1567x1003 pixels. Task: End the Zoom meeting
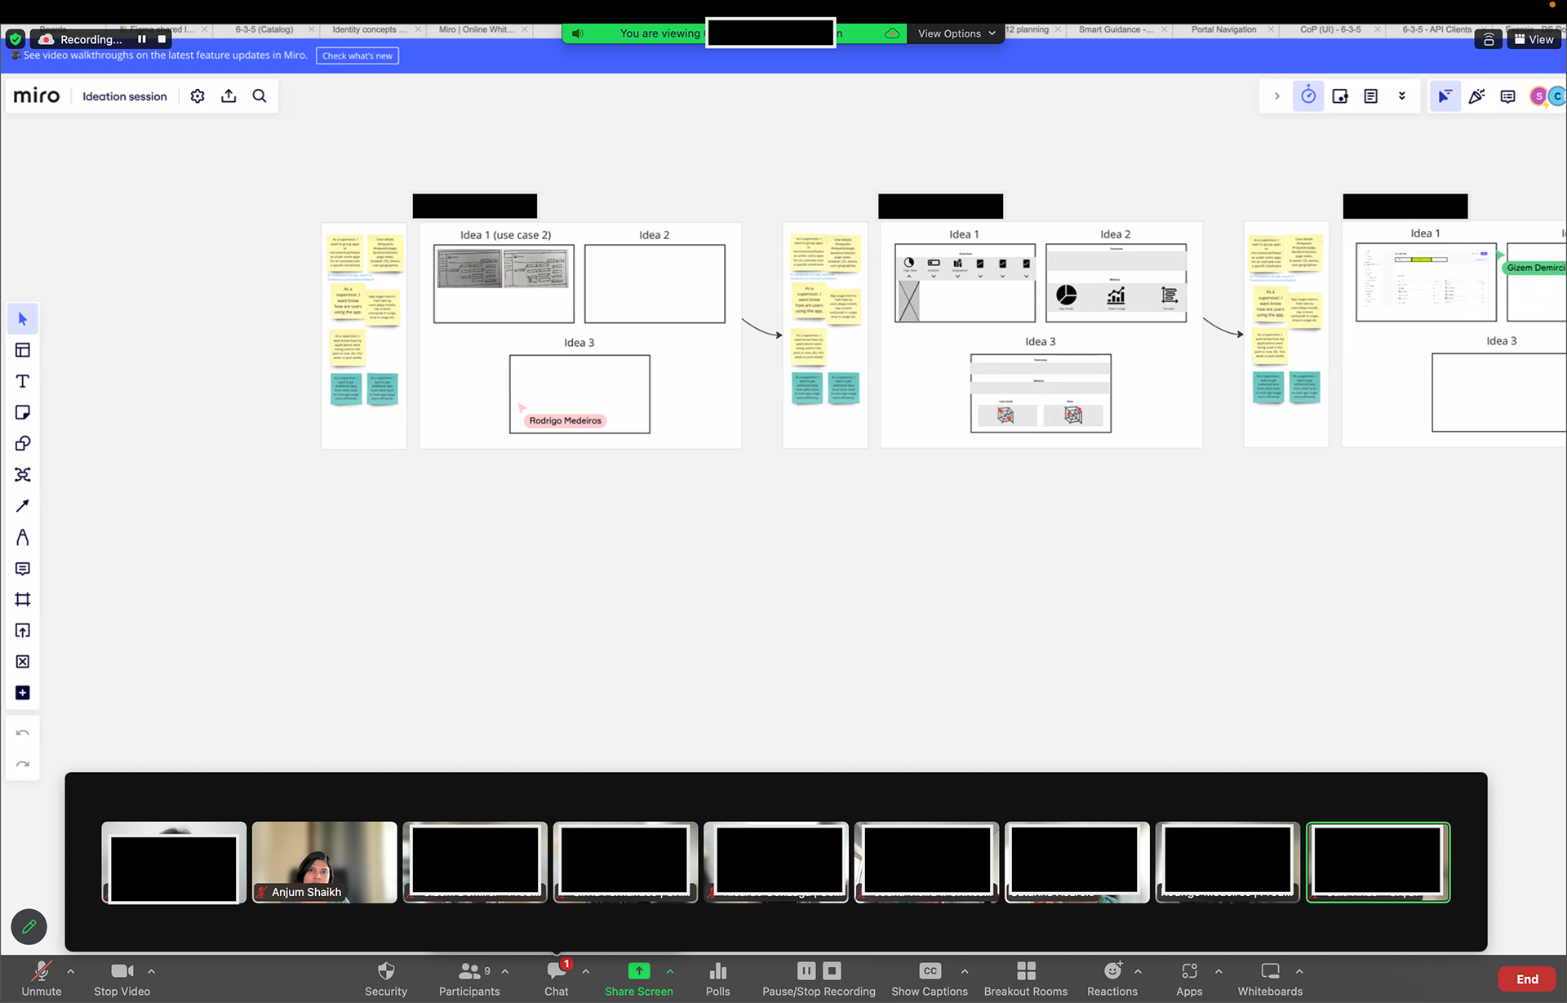1527,979
